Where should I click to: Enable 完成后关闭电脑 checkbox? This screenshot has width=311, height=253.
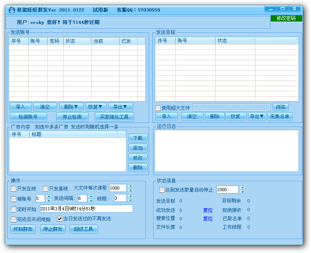(x=14, y=219)
